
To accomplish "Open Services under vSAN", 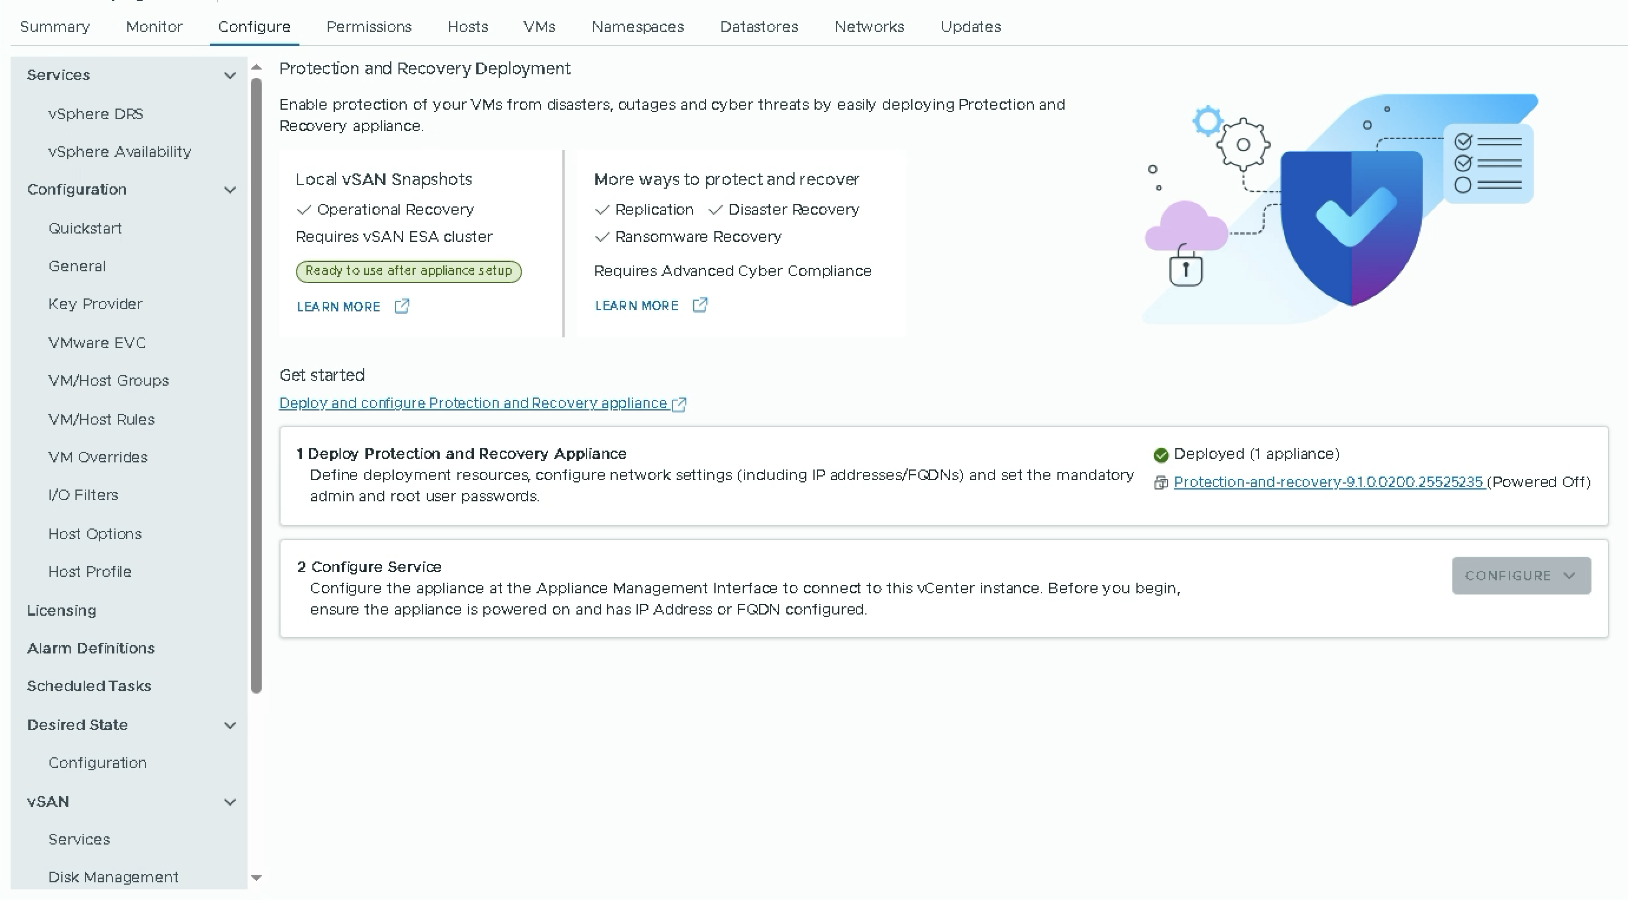I will click(x=79, y=840).
